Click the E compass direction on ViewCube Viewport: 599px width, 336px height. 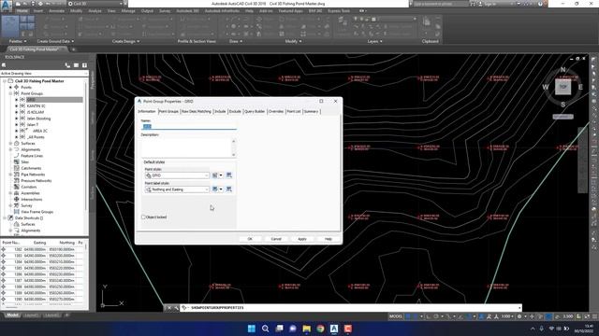pyautogui.click(x=580, y=87)
